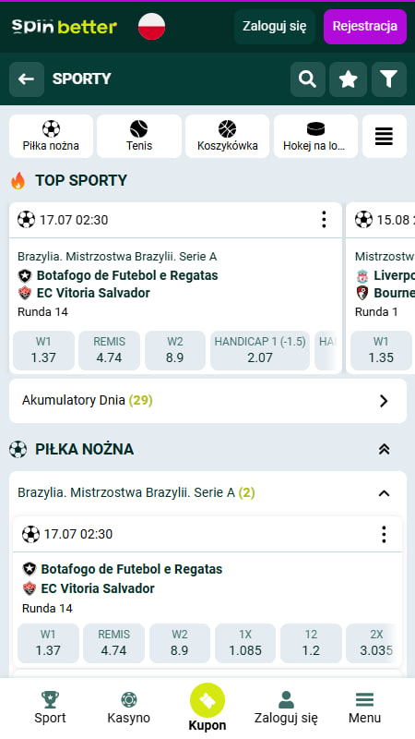Open three-dot menu of the Serie A list match
The height and width of the screenshot is (739, 415).
[x=384, y=535]
